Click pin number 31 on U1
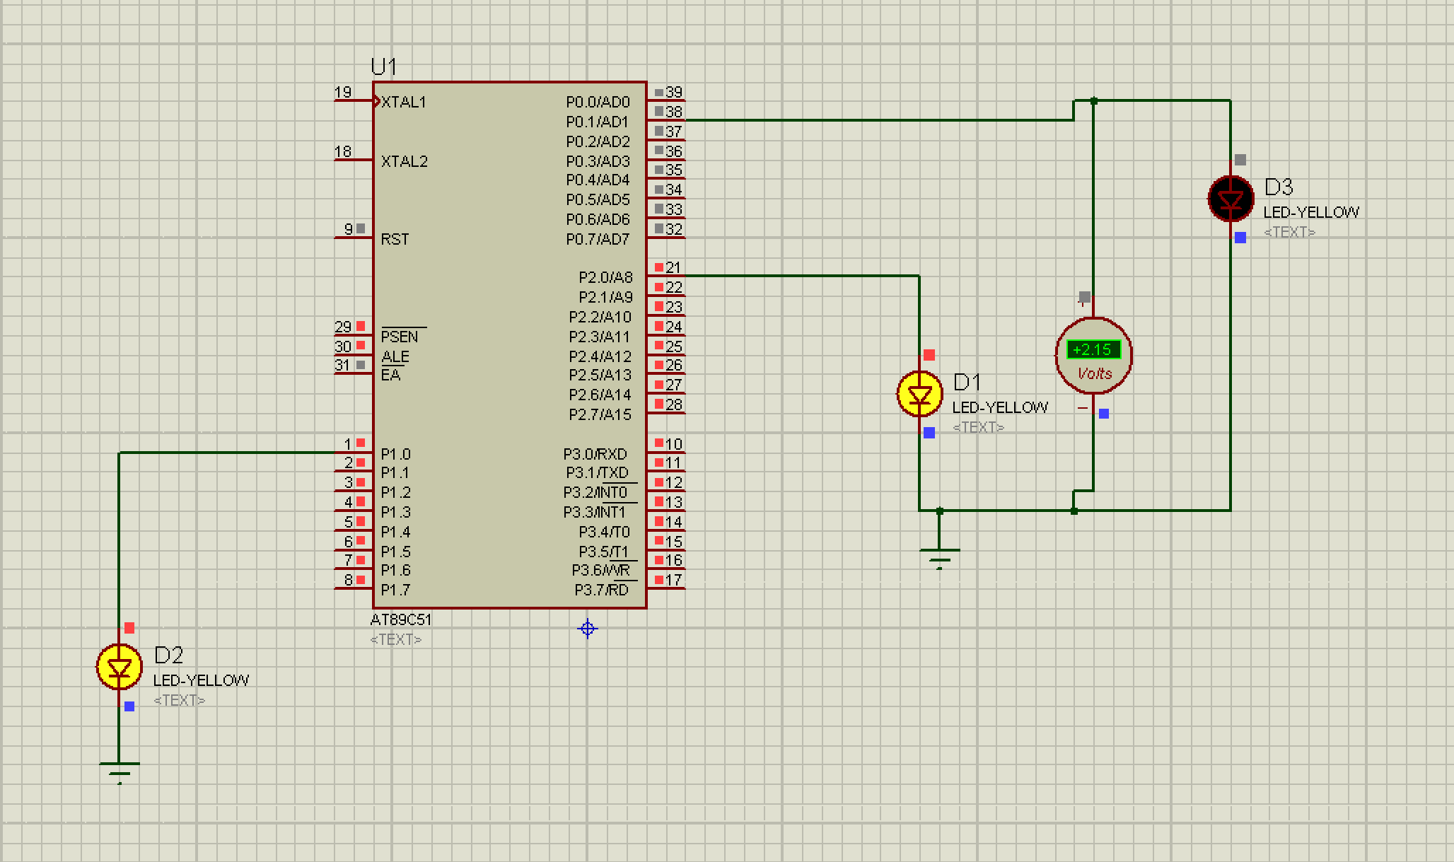The image size is (1454, 862). pyautogui.click(x=343, y=366)
